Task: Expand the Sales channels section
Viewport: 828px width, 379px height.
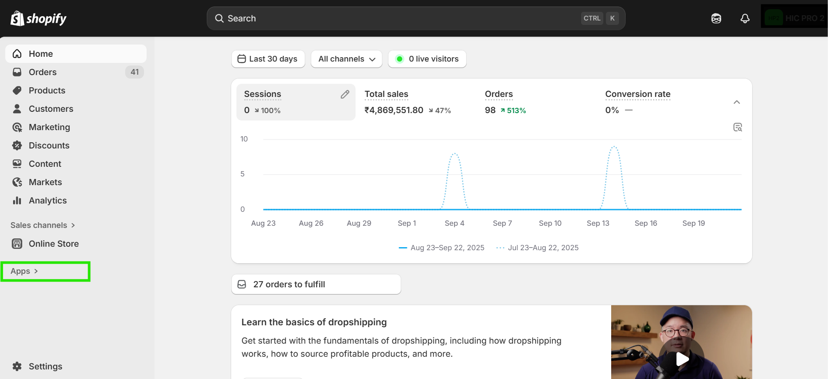Action: [x=43, y=225]
